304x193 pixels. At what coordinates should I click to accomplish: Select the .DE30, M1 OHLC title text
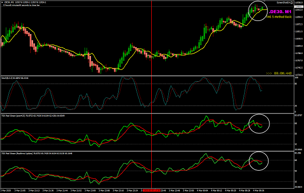(x=25, y=2)
